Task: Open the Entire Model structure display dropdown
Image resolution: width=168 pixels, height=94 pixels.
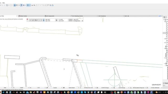Action: click(78, 88)
